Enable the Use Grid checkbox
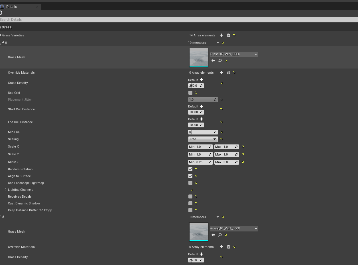 point(190,93)
